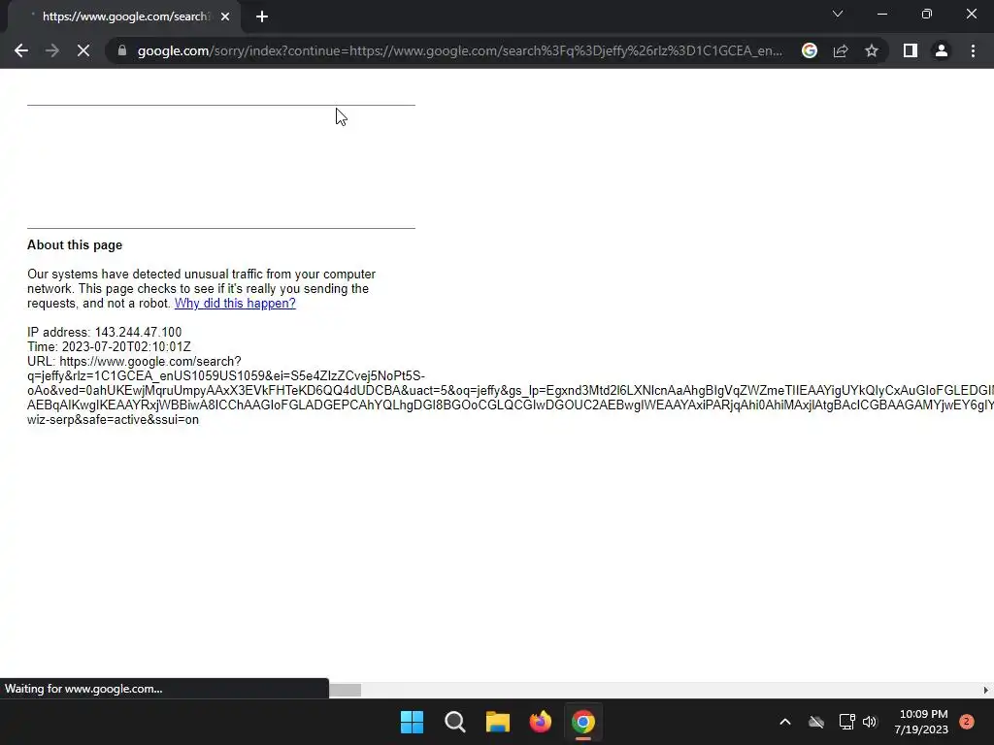Bookmark this tab with the star
The height and width of the screenshot is (745, 994).
(x=872, y=50)
